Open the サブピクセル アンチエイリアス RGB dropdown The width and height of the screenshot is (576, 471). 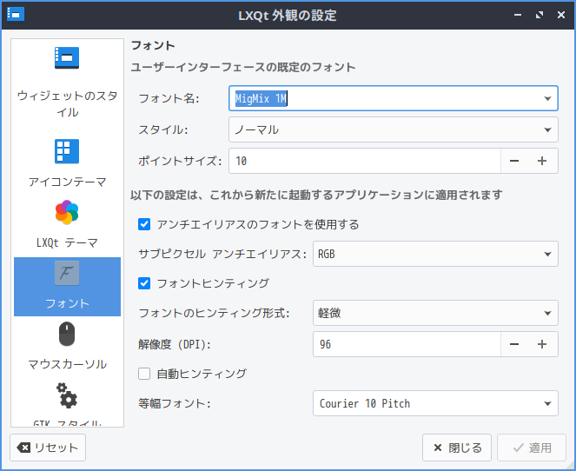point(435,254)
